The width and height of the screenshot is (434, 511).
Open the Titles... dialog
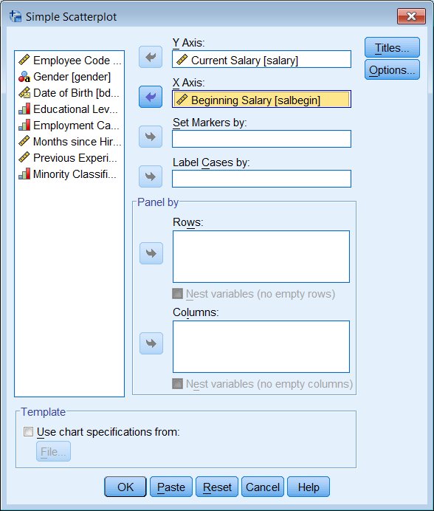[392, 47]
